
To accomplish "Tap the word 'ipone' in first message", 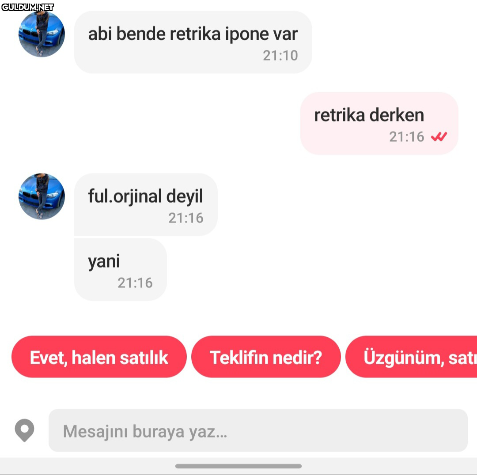I will (x=247, y=34).
